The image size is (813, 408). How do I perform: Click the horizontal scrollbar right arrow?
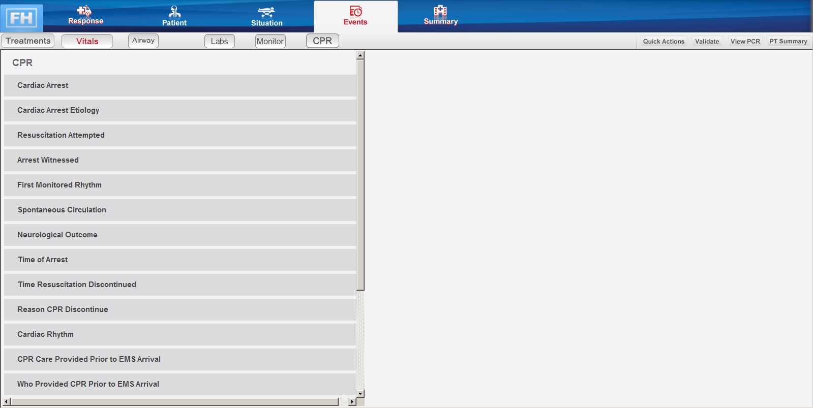coord(352,402)
